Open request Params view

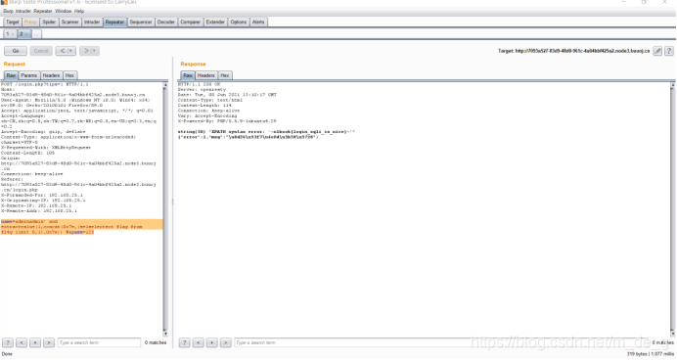(x=29, y=75)
